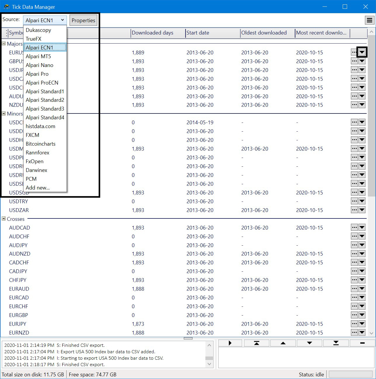Click the ellipsis button on the AUDCAD row

[x=354, y=228]
